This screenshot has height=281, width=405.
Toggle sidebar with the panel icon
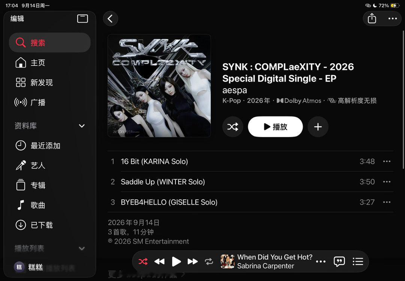(x=82, y=19)
